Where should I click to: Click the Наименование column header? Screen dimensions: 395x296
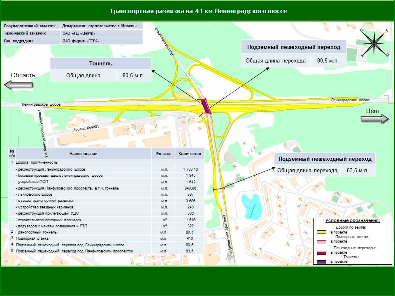[84, 153]
